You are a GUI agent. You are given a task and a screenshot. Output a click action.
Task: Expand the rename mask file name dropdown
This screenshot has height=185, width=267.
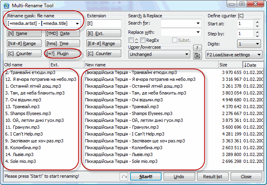[77, 24]
